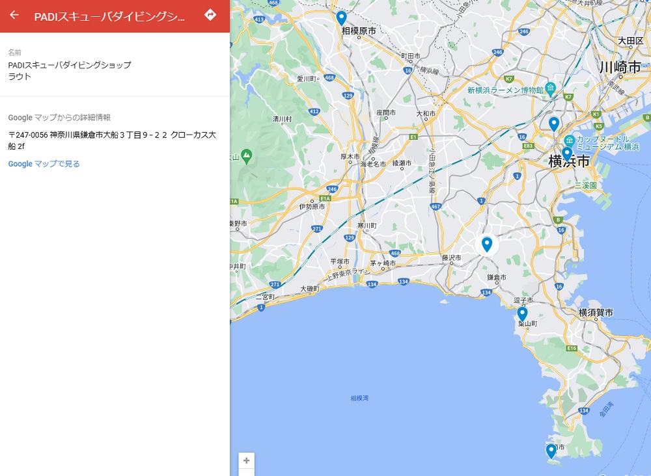Screen dimensions: 651x476
Task: Click the 藤沢市 label on the map
Action: click(x=451, y=258)
